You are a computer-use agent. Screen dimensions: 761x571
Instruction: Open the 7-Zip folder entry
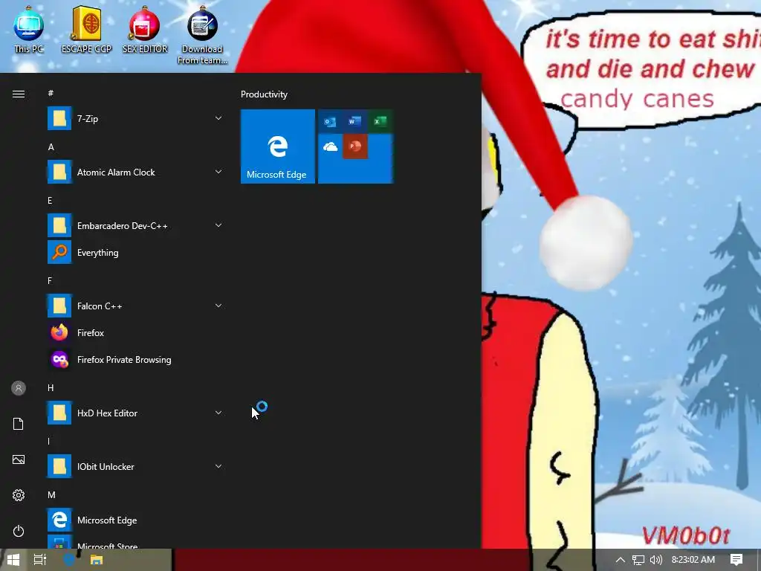[x=136, y=118]
